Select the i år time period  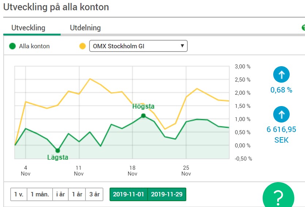tap(60, 194)
